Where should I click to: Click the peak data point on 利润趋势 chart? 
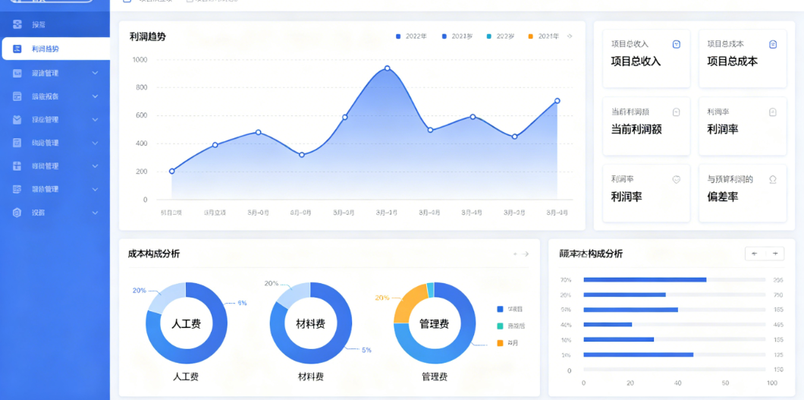387,68
